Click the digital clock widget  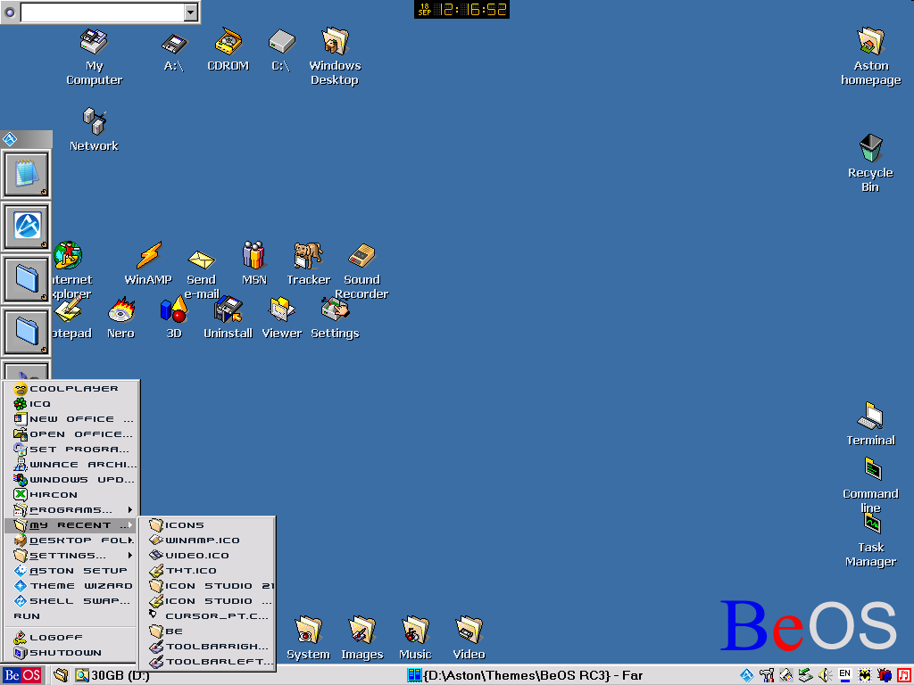point(461,9)
